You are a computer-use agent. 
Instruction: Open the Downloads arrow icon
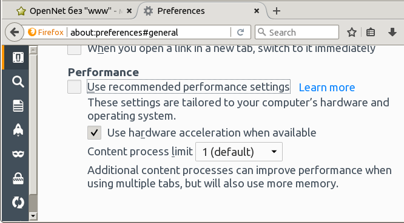392,33
